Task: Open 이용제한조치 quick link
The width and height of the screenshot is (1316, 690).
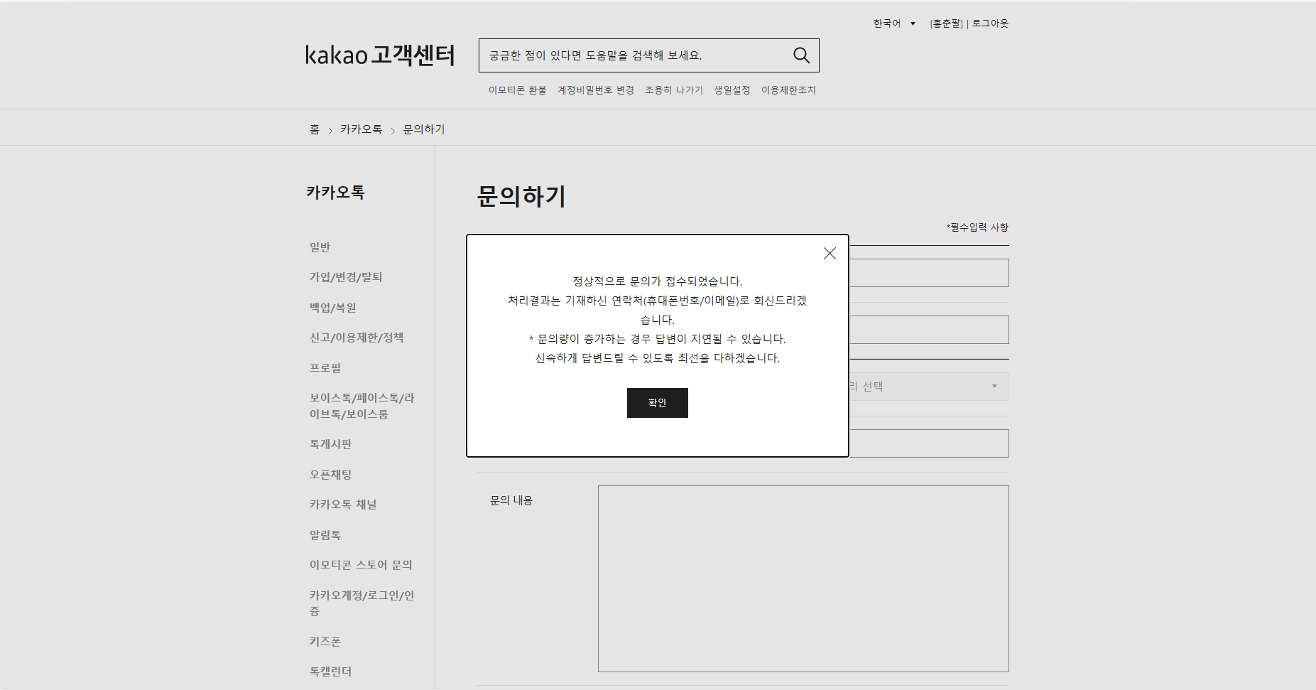Action: pos(788,90)
